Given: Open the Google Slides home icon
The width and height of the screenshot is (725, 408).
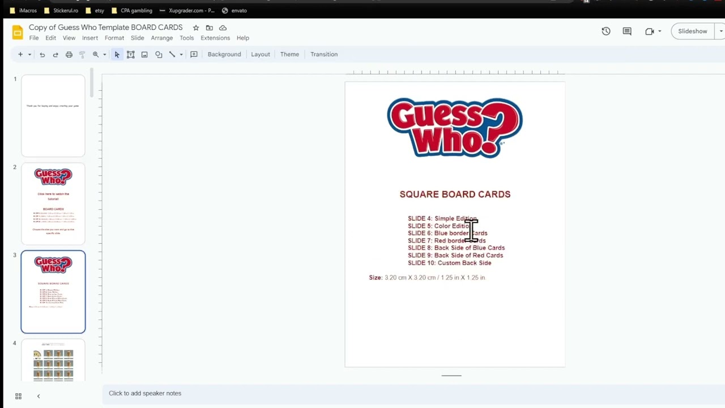Looking at the screenshot, I should coord(18,32).
